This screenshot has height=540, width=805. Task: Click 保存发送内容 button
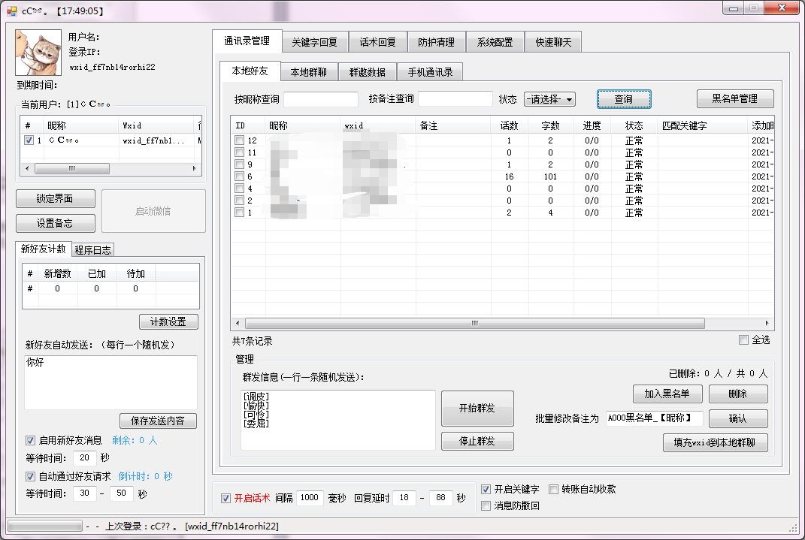[158, 421]
